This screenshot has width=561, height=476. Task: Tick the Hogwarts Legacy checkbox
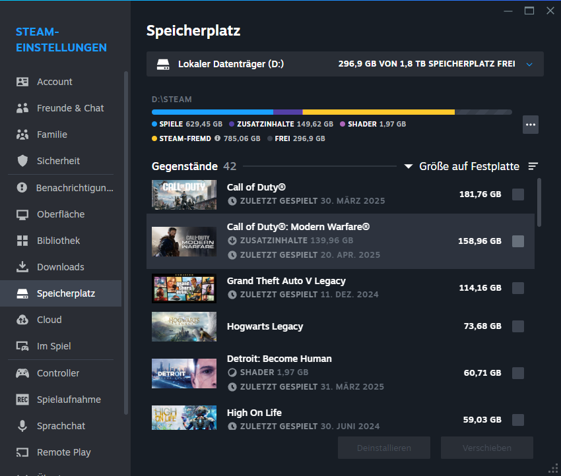point(517,326)
